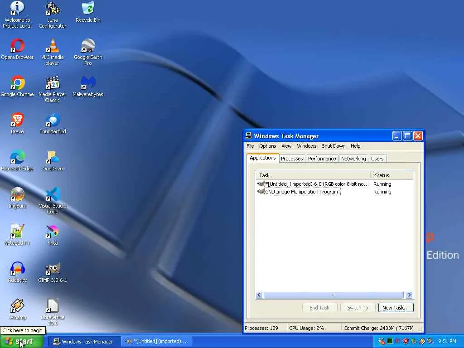Click the network users tray icon
The height and width of the screenshot is (348, 464).
pos(381,341)
